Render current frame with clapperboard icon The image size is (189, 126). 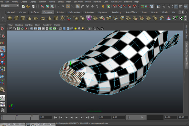(x=164, y=6)
